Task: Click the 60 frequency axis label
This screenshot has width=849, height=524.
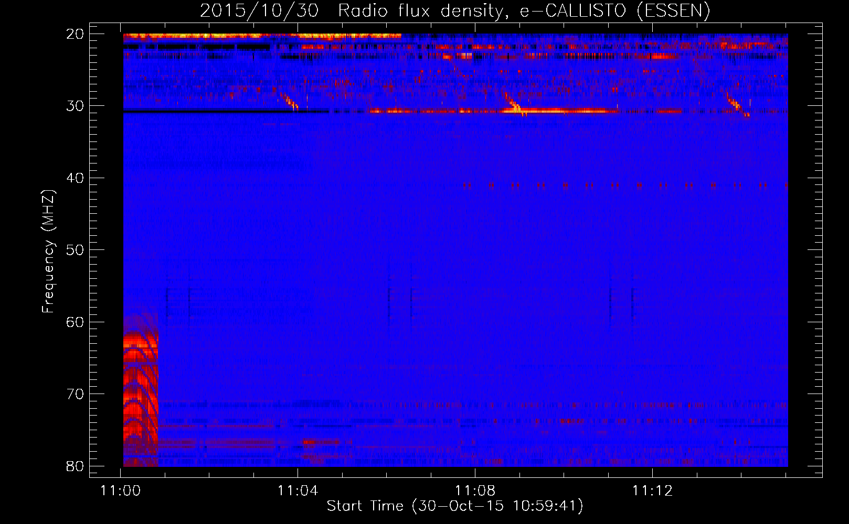Action: (75, 322)
